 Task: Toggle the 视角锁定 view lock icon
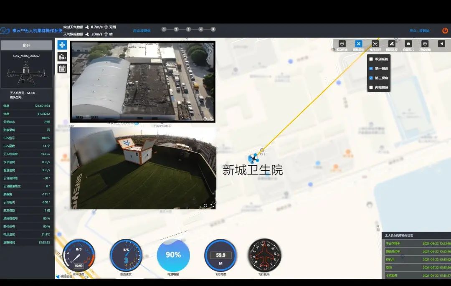(x=358, y=43)
